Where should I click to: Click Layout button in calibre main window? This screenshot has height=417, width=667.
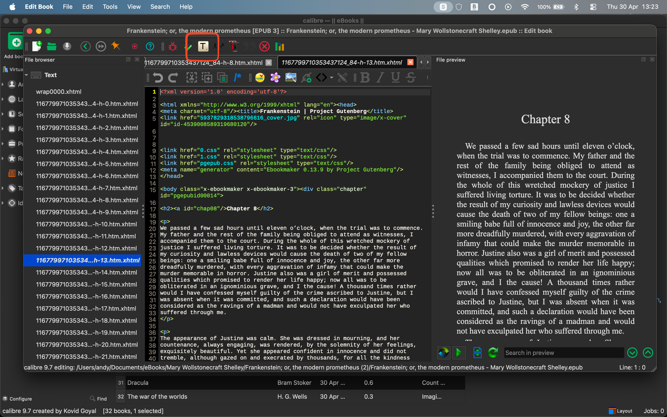(x=621, y=411)
